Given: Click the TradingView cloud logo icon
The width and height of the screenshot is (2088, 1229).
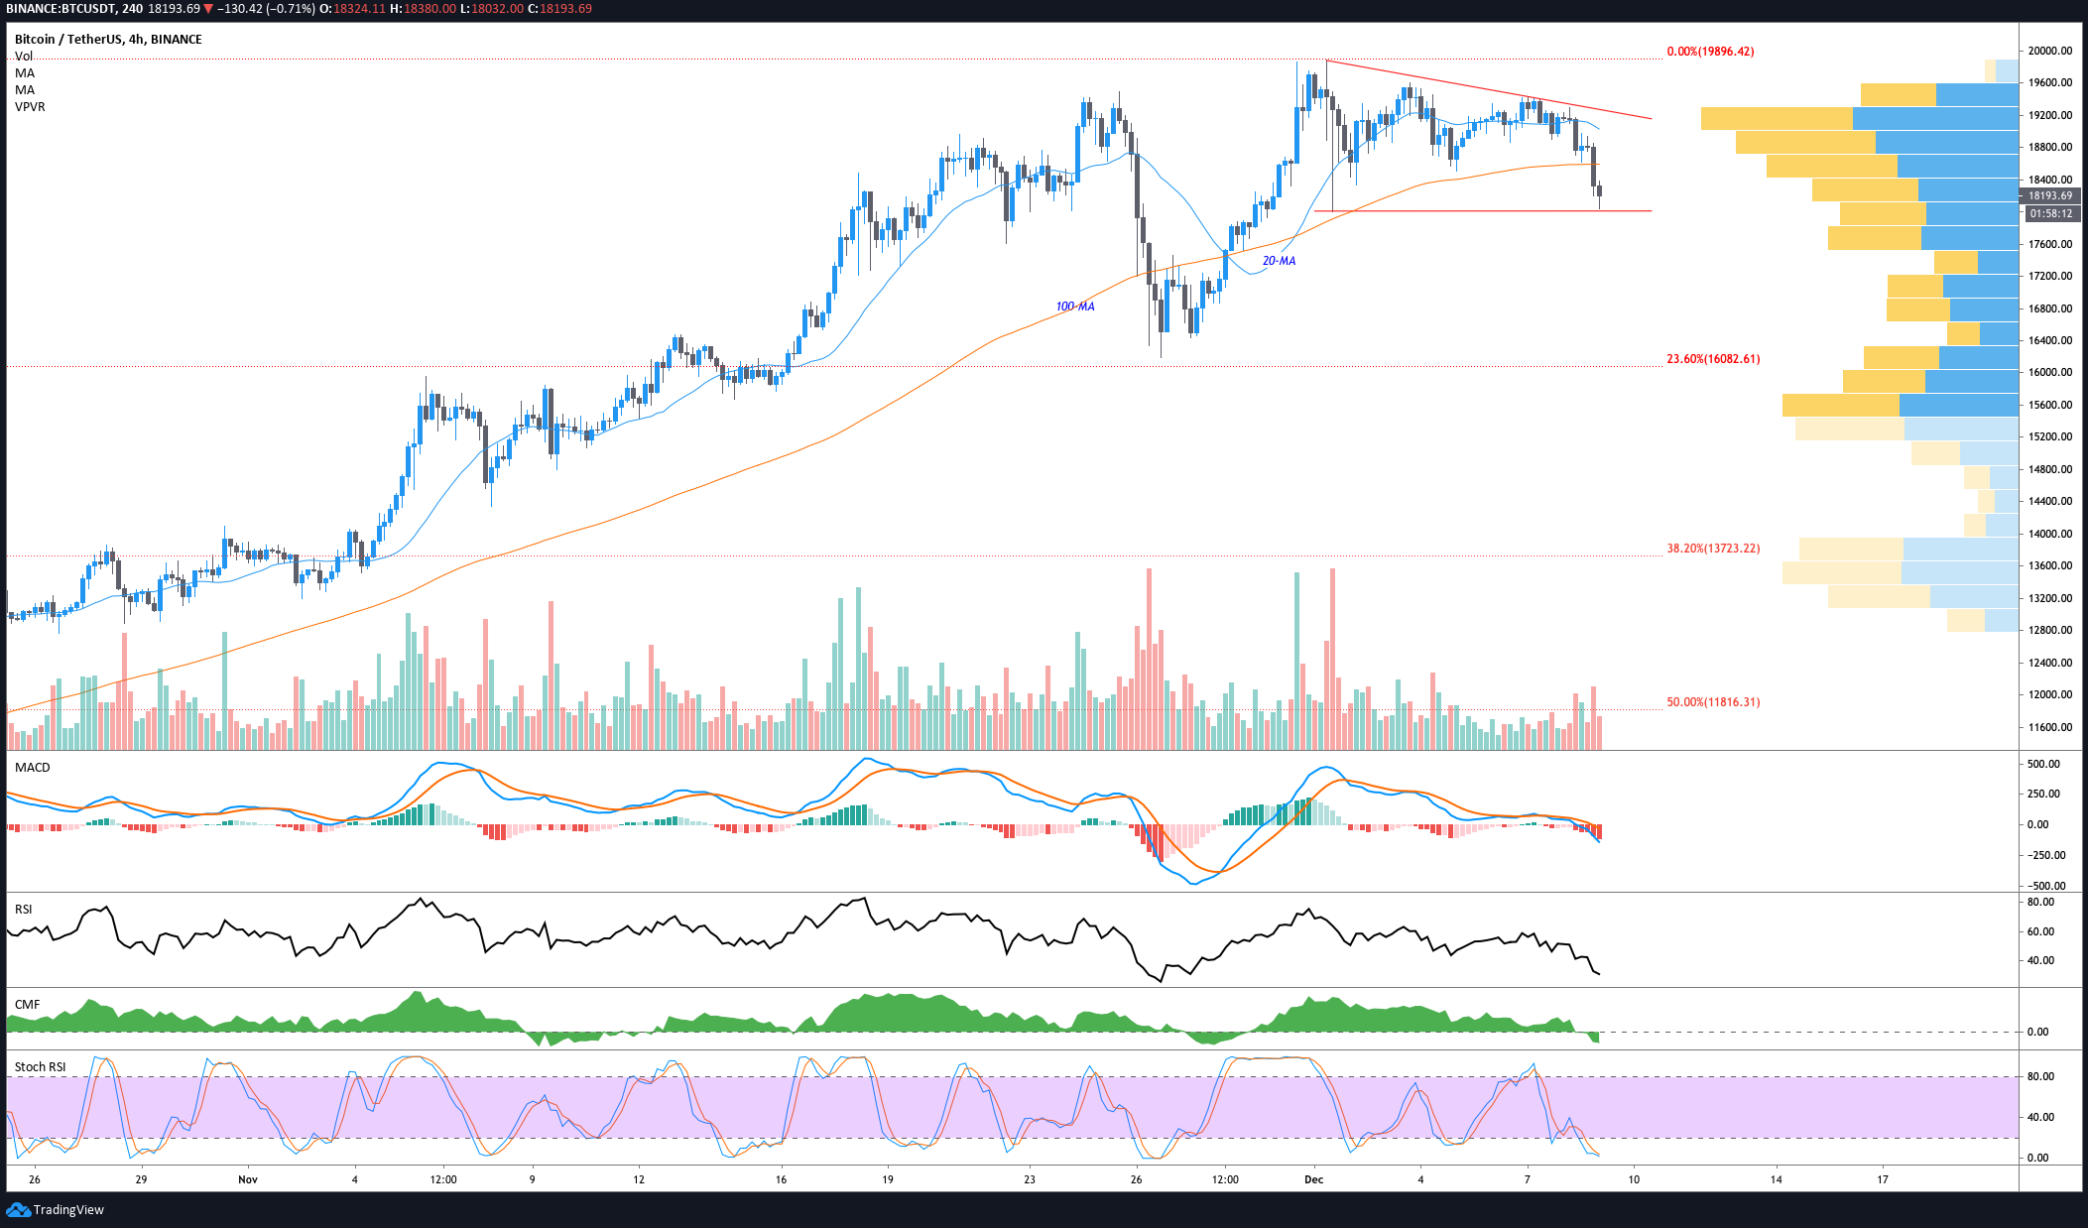Looking at the screenshot, I should [18, 1209].
